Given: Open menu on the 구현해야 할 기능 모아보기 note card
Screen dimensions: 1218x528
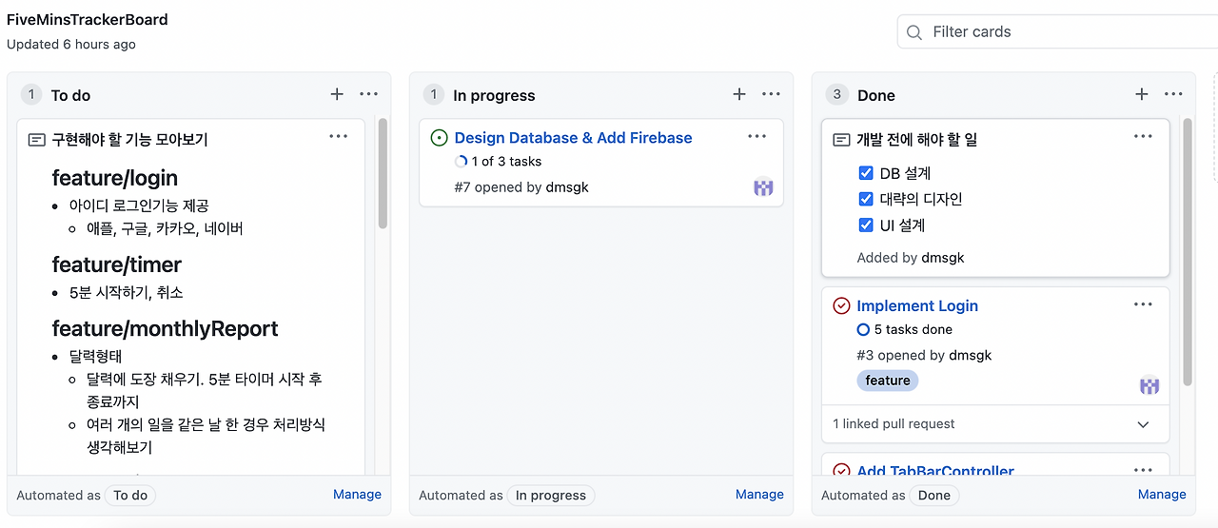Looking at the screenshot, I should coord(339,137).
